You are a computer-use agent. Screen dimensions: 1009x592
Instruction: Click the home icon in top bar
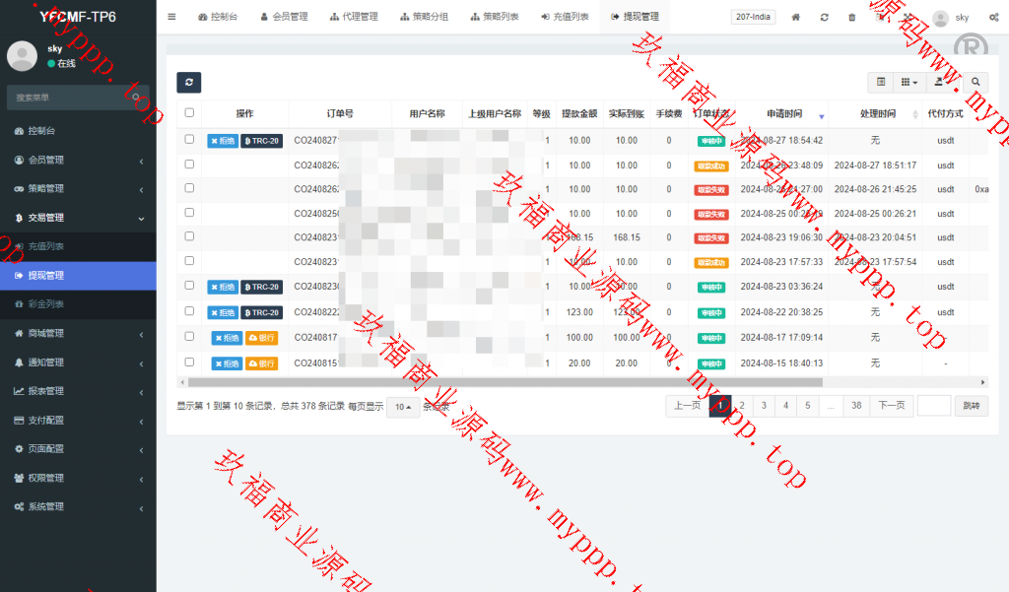(796, 18)
